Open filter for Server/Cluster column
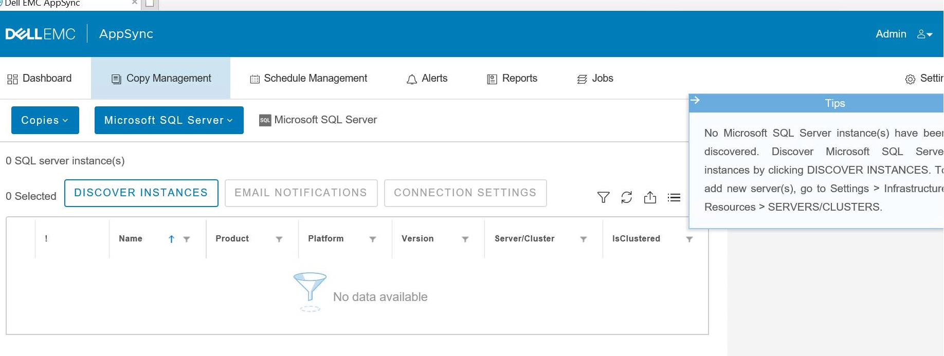Image resolution: width=944 pixels, height=356 pixels. (584, 239)
